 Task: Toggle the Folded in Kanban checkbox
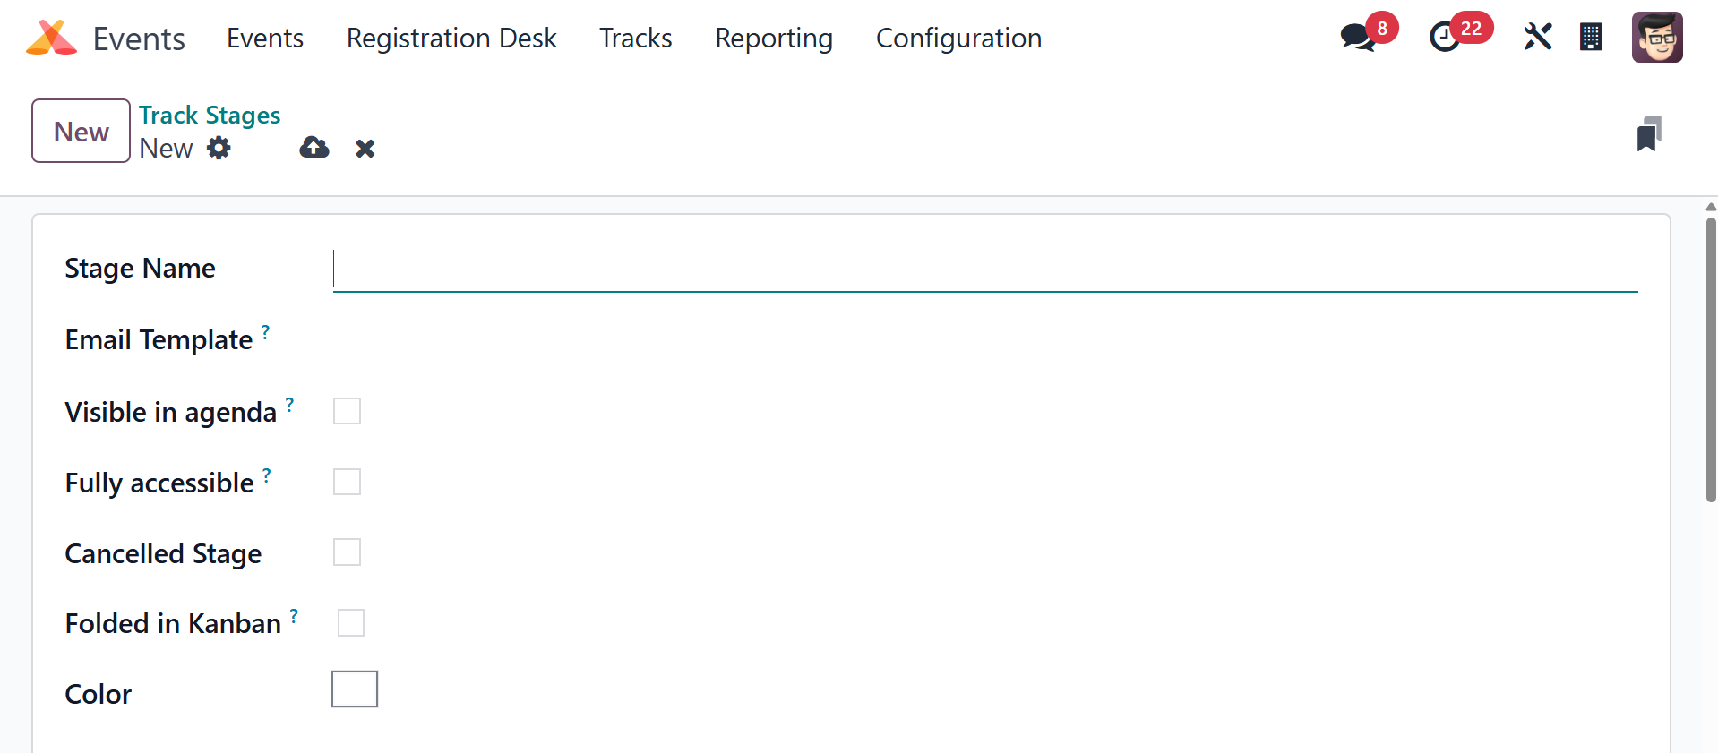351,622
